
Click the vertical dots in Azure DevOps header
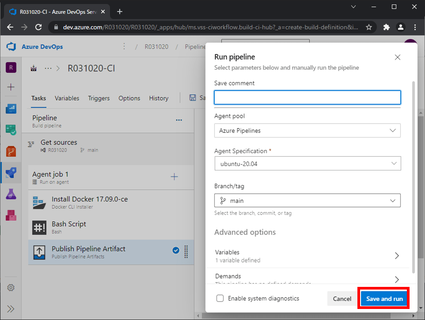tap(124, 46)
